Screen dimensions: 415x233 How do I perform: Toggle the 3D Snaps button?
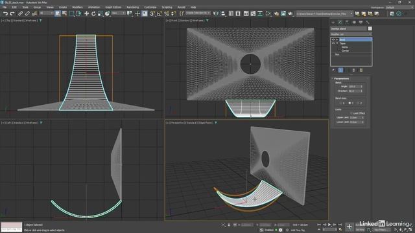coord(152,14)
